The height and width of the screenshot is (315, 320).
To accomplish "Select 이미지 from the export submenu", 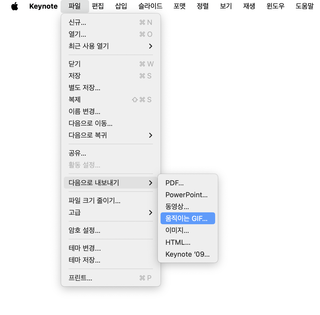I will coord(177,230).
